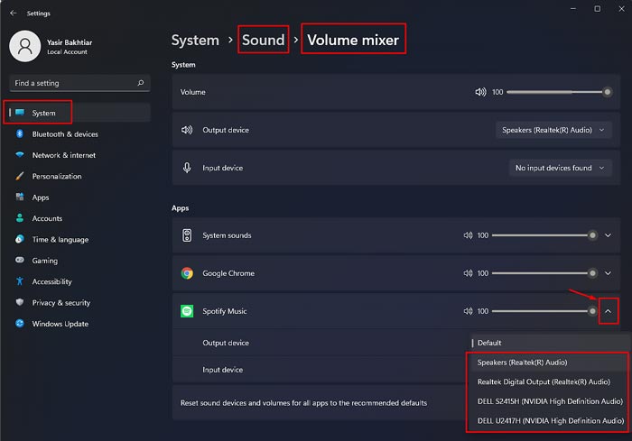Click the Apps icon in sidebar
632x441 pixels.
[20, 197]
